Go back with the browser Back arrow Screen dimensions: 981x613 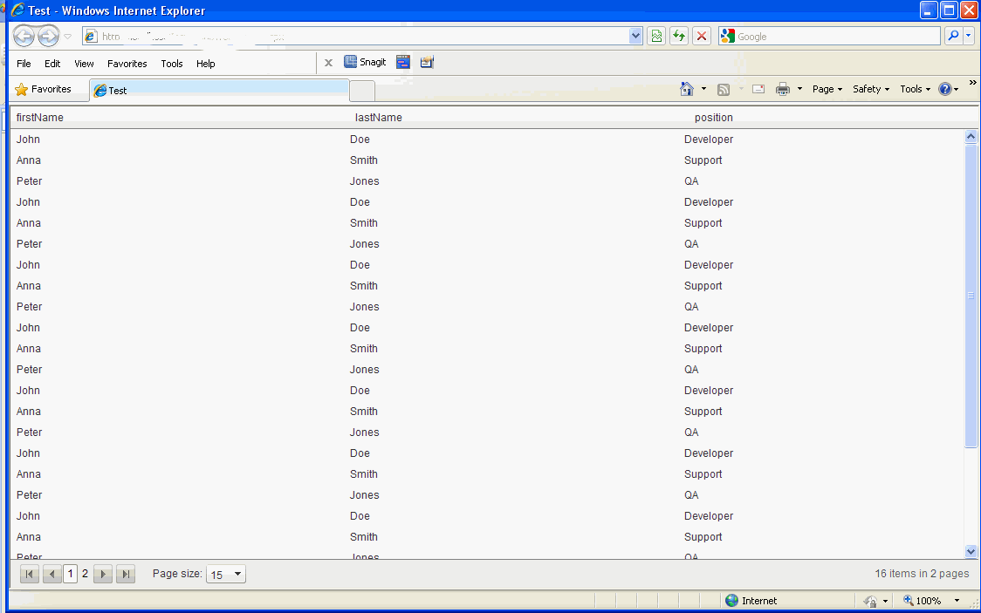(x=24, y=37)
